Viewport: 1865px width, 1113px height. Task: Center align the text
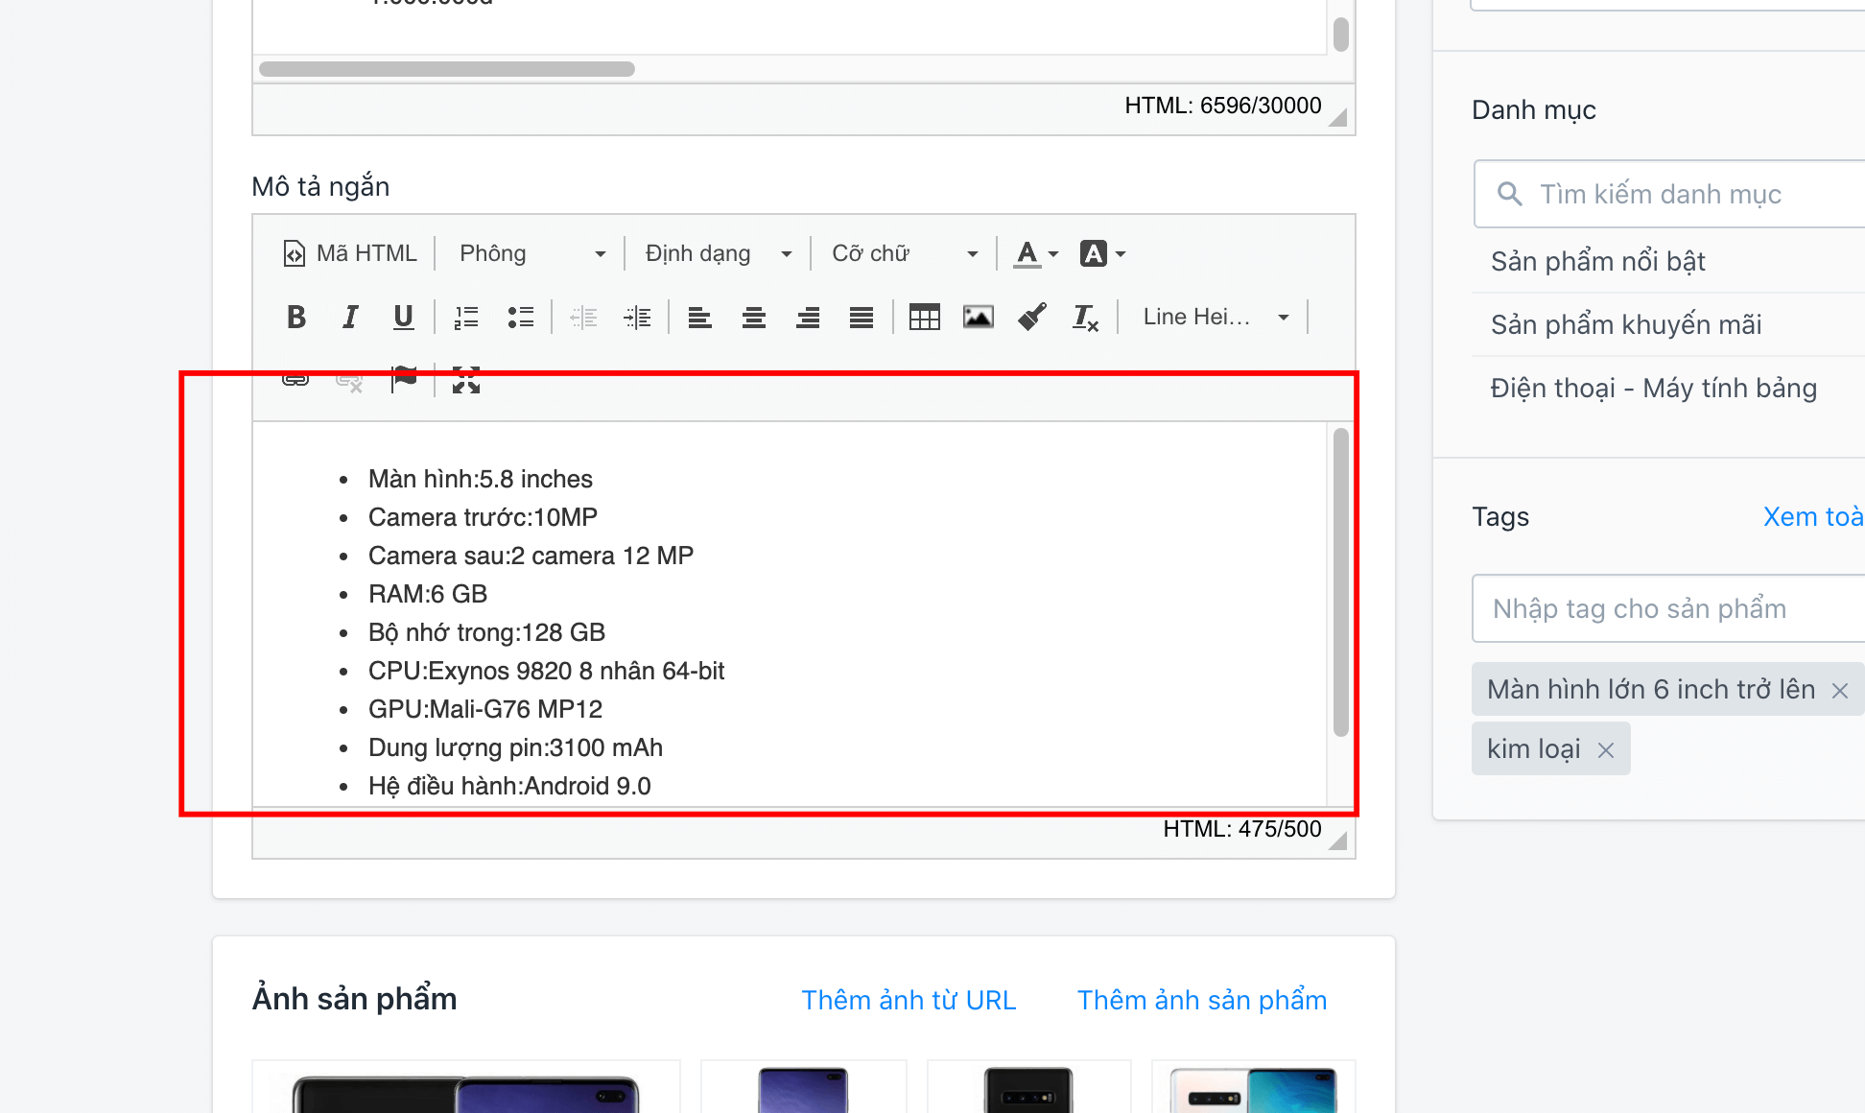click(754, 317)
